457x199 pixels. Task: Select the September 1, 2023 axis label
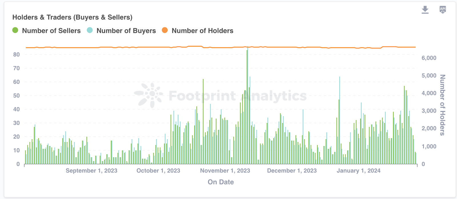pos(91,171)
